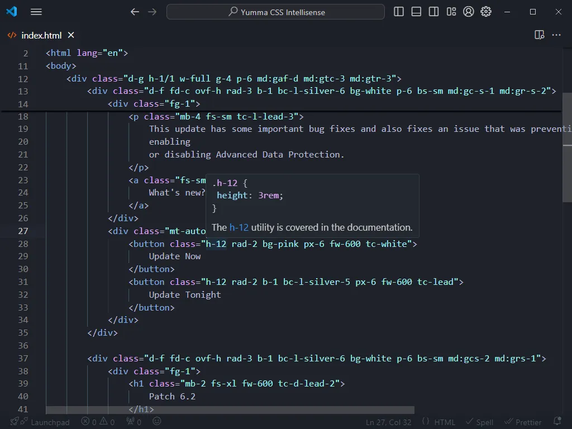Click the vertical editor scrollbar
572x429 pixels.
tap(568, 147)
